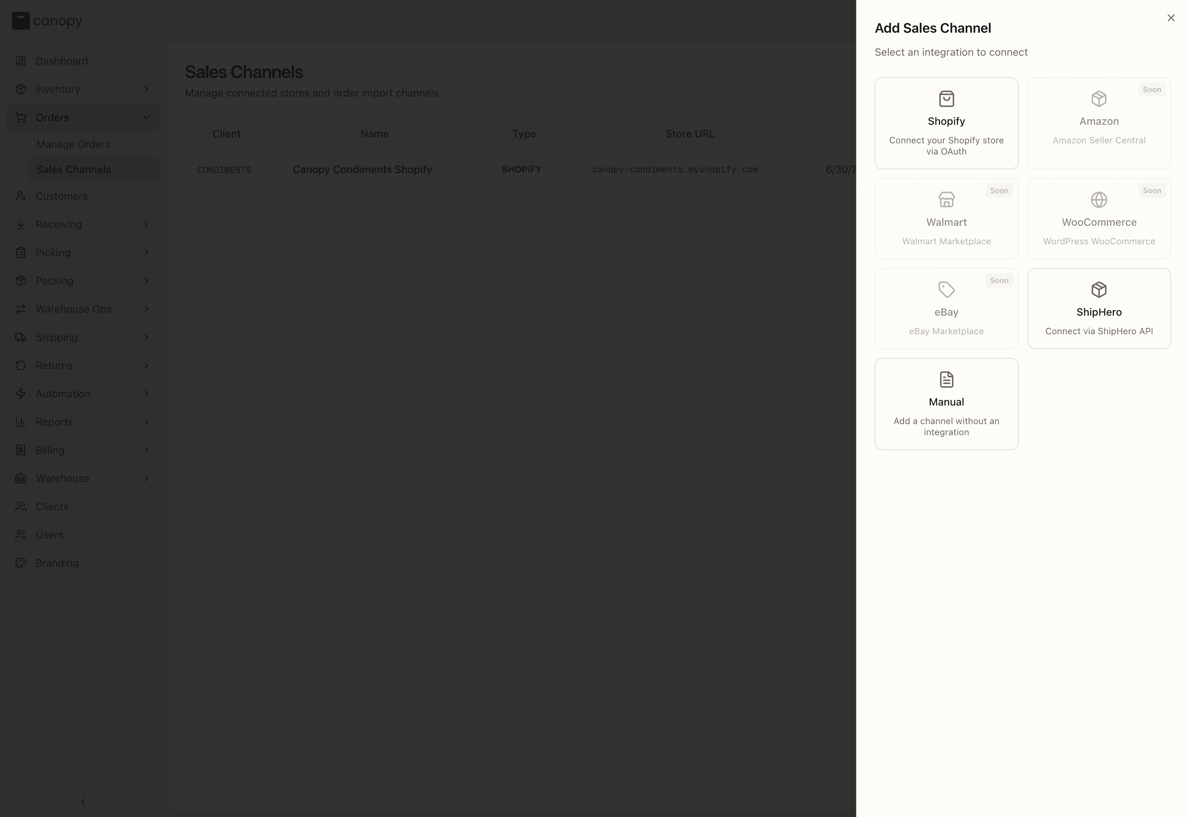Choose Shopify title in integration card
Viewport: 1189px width, 817px height.
tap(946, 121)
